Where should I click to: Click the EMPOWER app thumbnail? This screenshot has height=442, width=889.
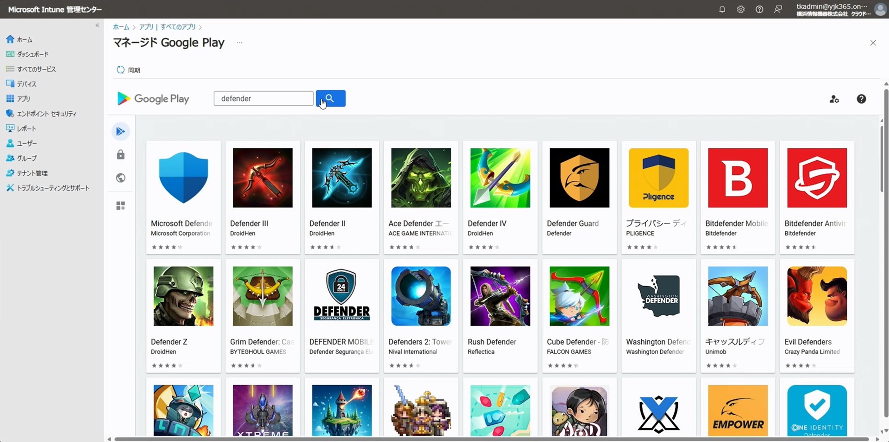click(738, 410)
